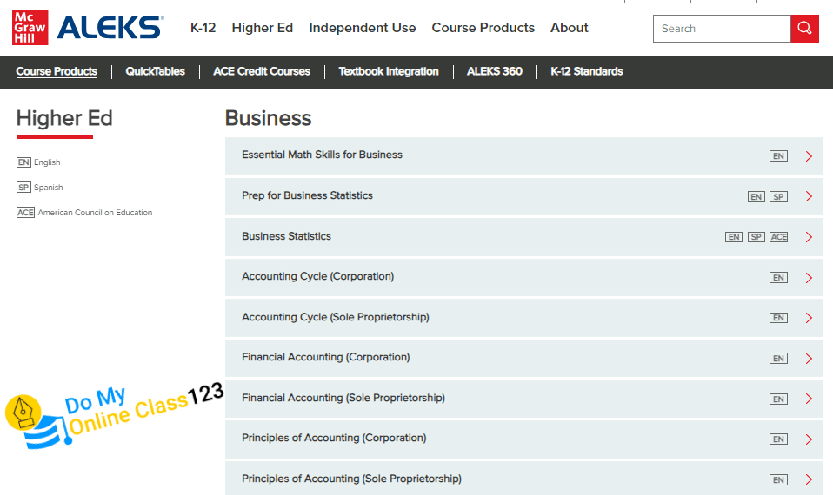Image resolution: width=833 pixels, height=495 pixels.
Task: Click 'American Council on Education' legend text
Action: [95, 212]
